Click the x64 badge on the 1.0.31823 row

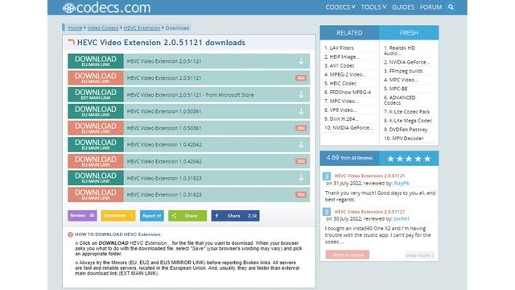[301, 195]
